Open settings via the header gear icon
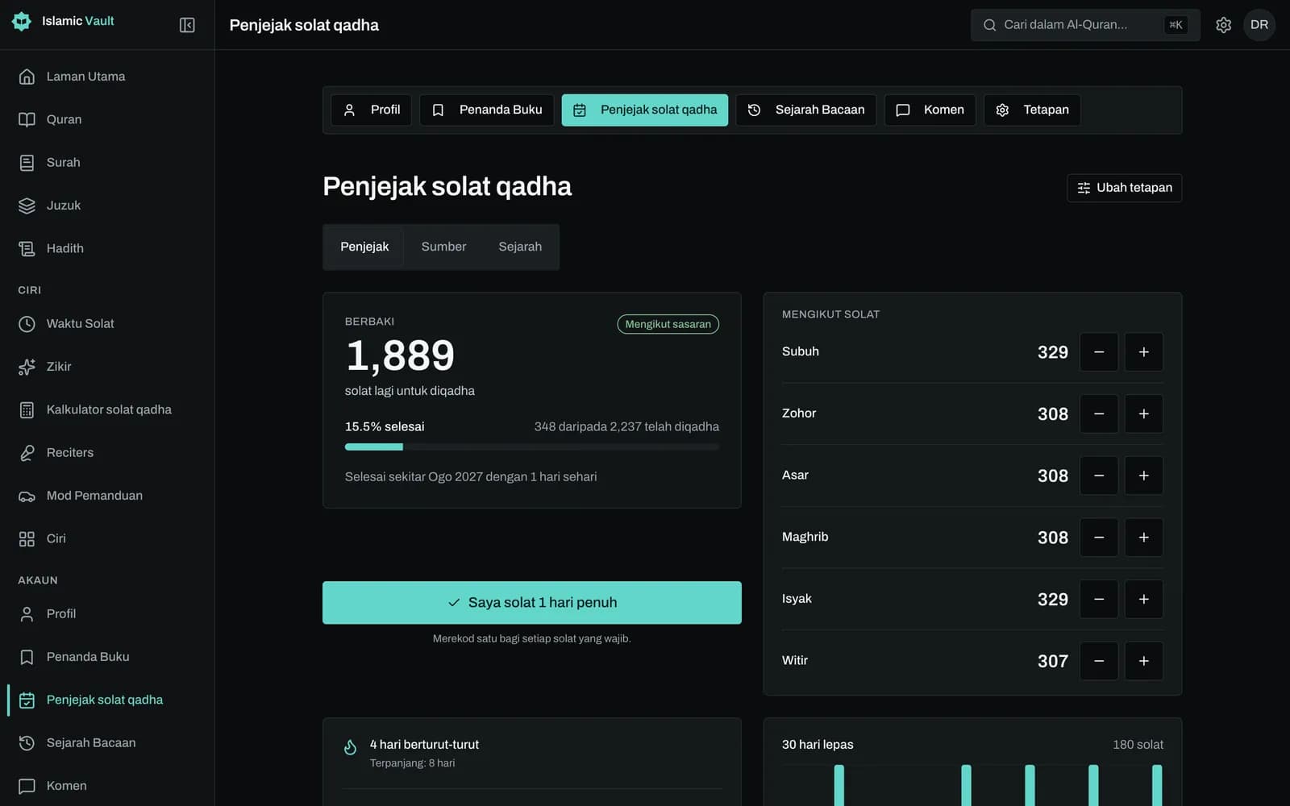 point(1223,25)
